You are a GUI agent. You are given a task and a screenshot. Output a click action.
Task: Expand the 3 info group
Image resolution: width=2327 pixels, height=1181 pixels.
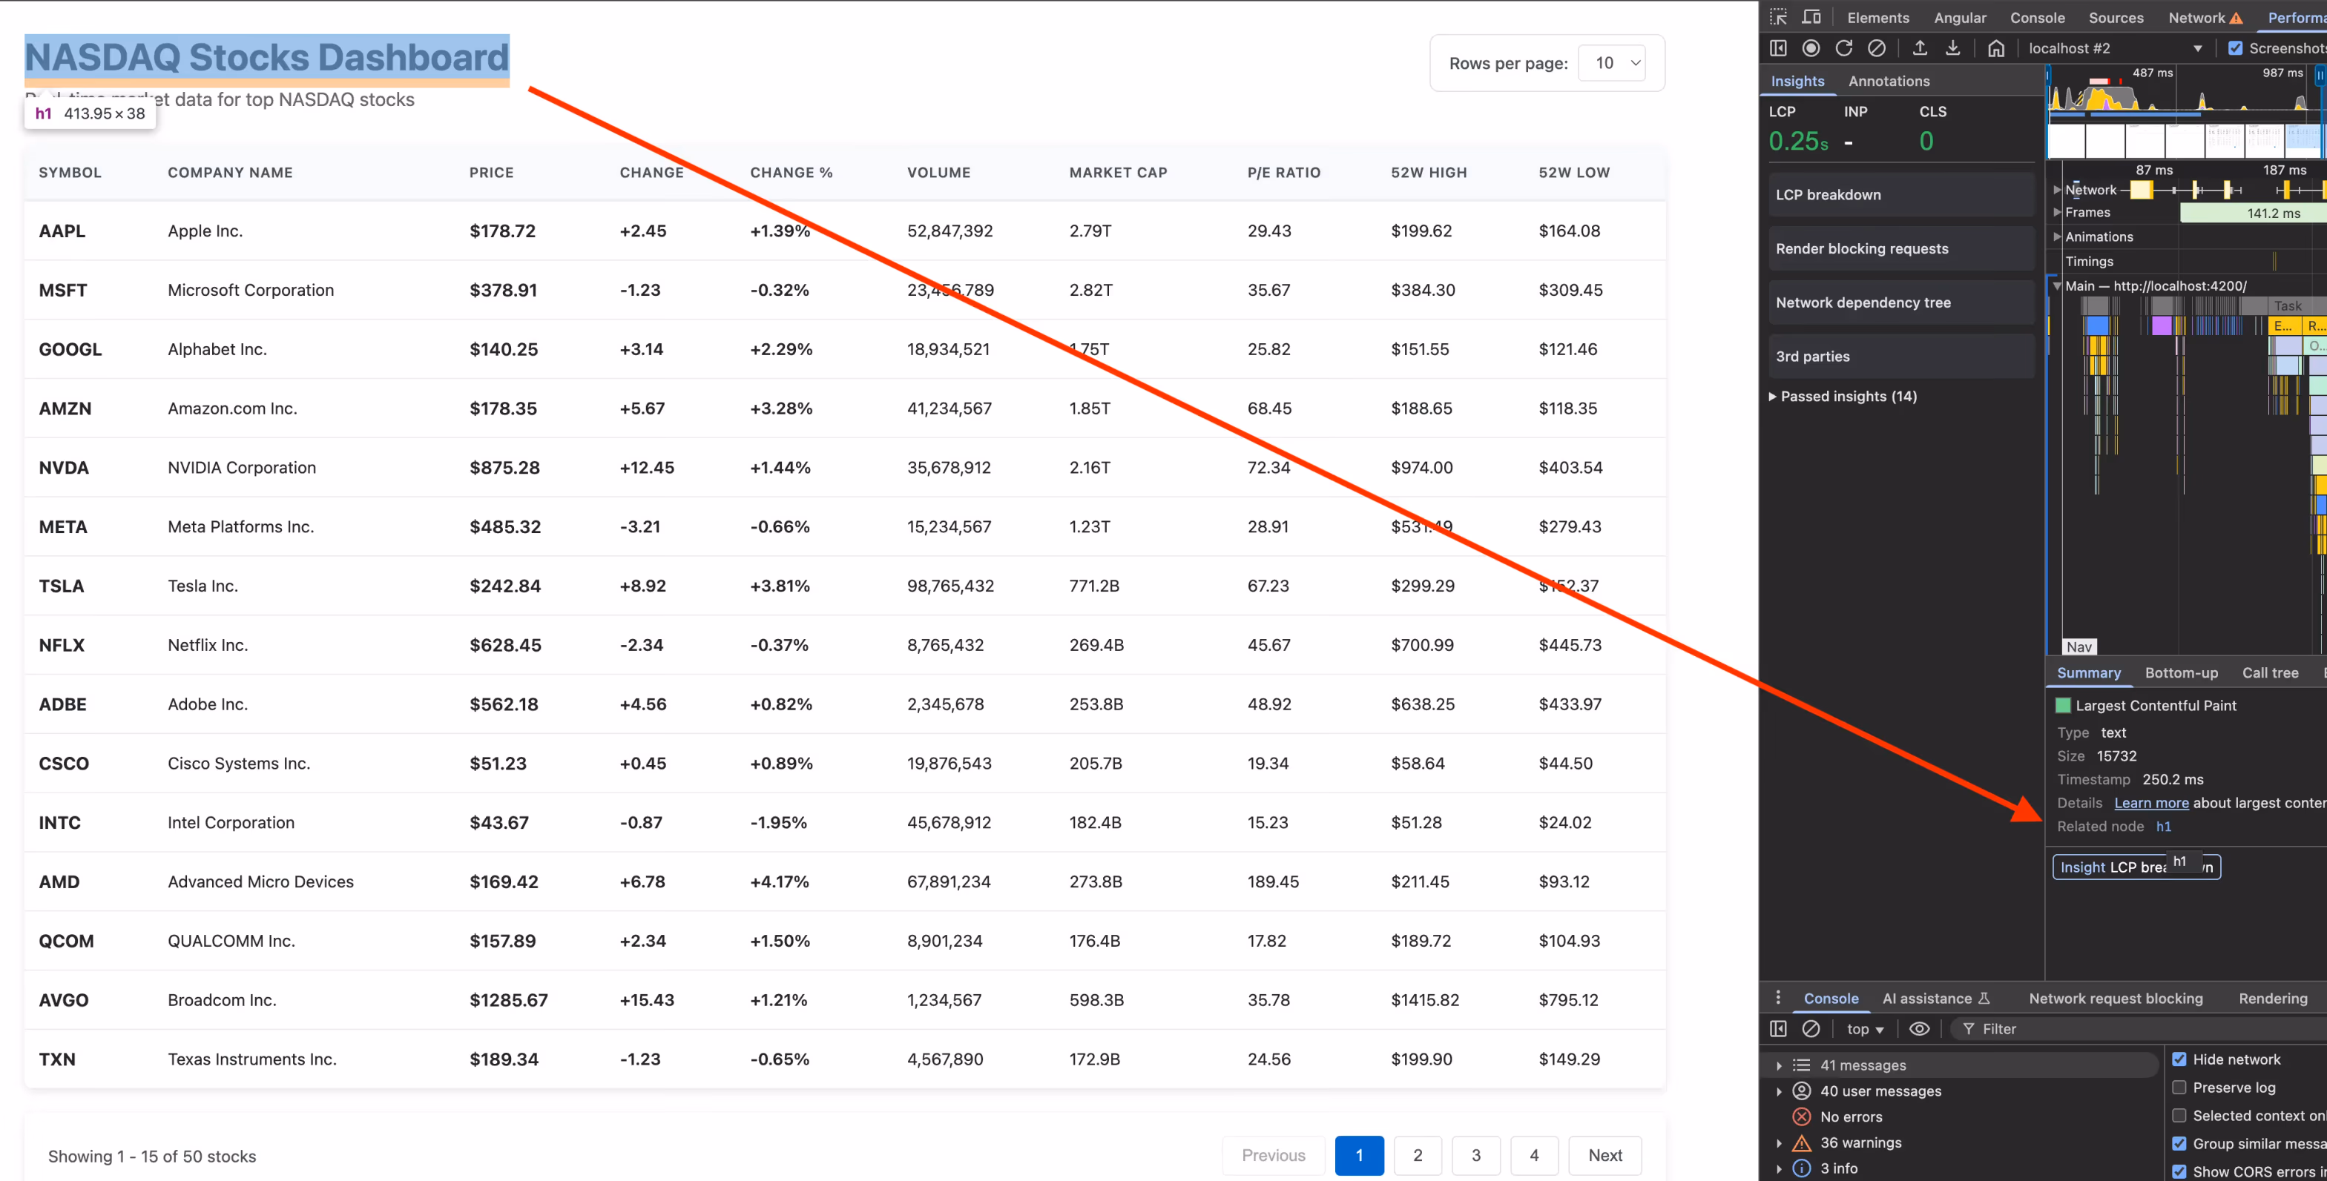1779,1168
